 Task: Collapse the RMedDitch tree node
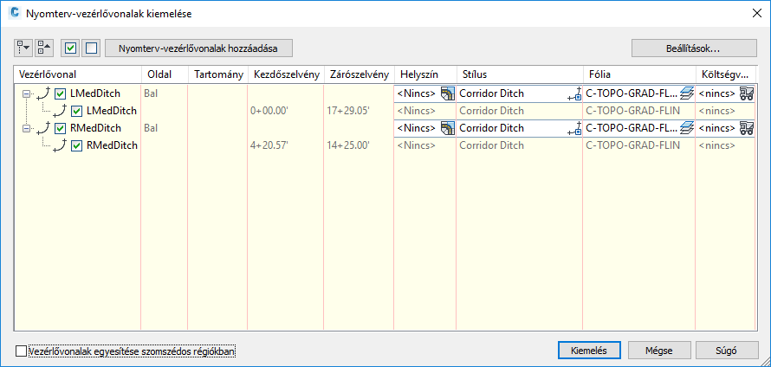click(27, 128)
